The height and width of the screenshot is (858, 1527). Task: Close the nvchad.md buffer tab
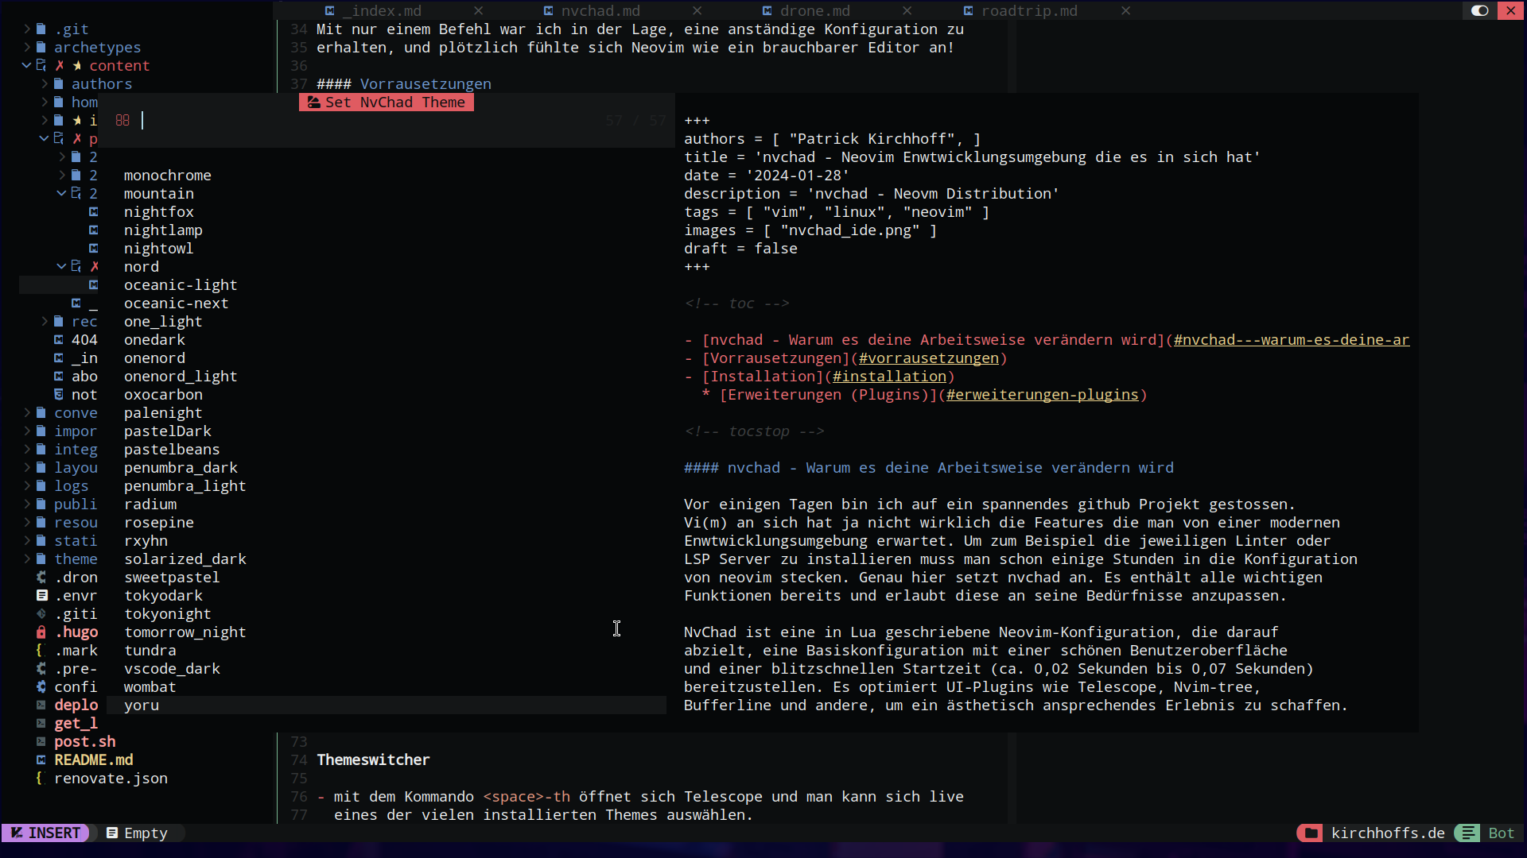[697, 10]
